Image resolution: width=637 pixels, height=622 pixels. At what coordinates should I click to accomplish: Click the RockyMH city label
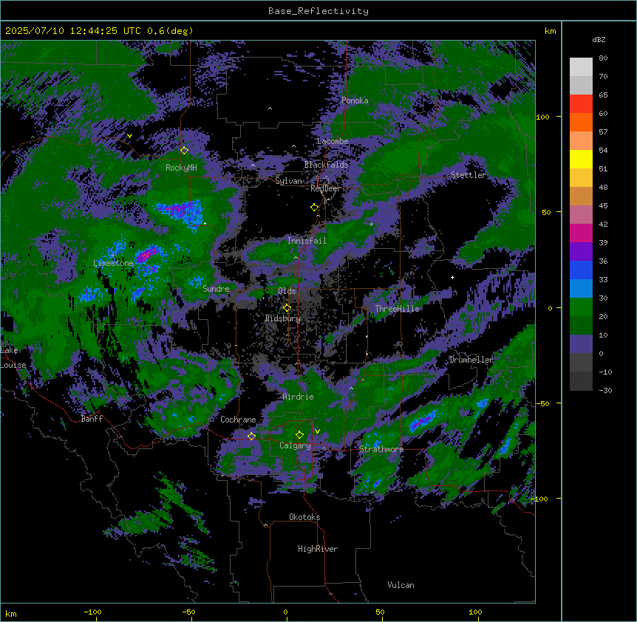pos(181,168)
